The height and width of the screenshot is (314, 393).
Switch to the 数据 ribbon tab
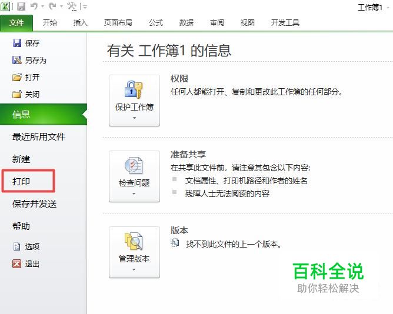coord(186,23)
